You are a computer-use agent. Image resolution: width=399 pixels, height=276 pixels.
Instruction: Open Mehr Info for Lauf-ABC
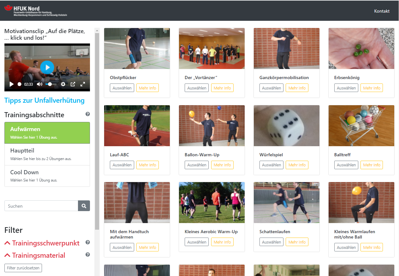(x=147, y=165)
